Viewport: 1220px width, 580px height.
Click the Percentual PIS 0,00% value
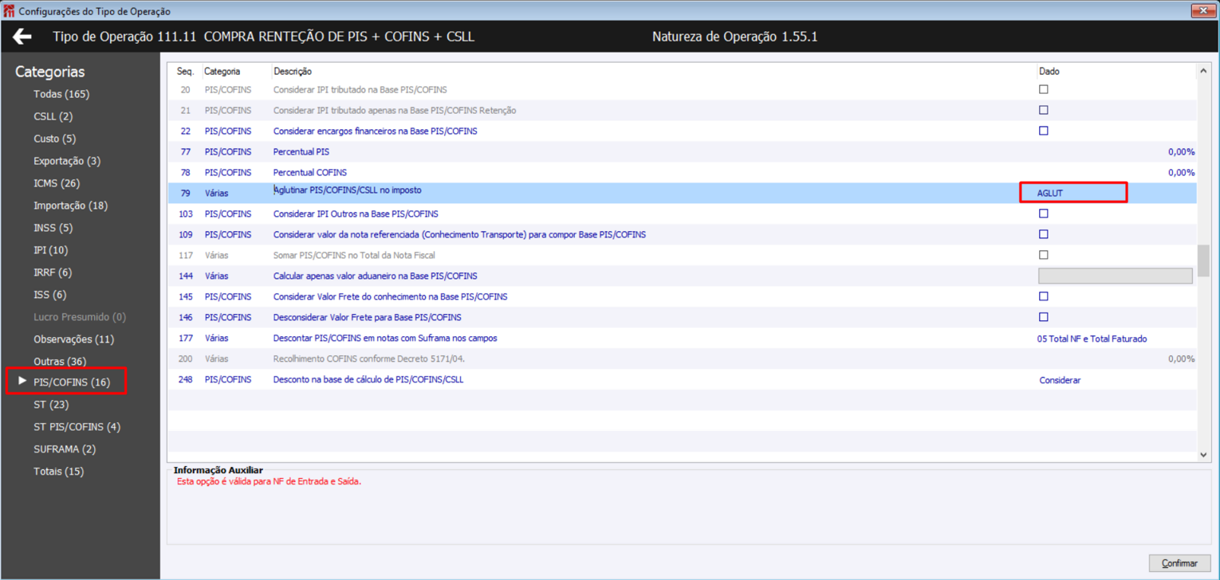(1181, 151)
